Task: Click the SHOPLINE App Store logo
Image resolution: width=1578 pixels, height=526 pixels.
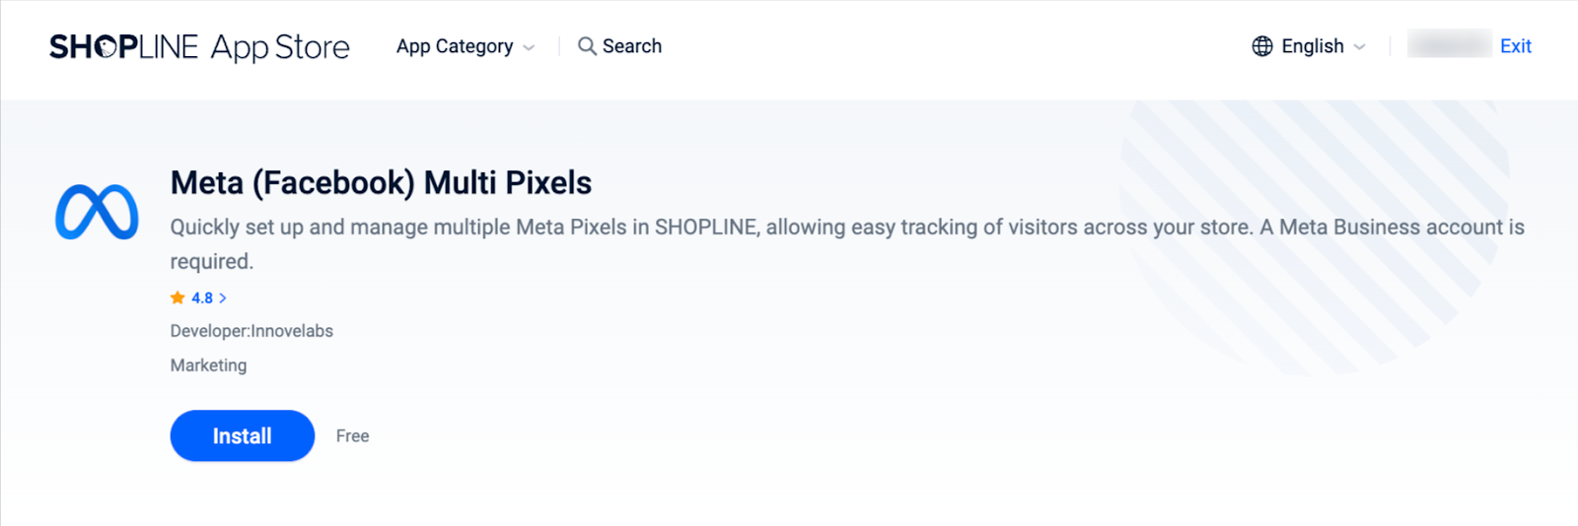Action: 199,46
